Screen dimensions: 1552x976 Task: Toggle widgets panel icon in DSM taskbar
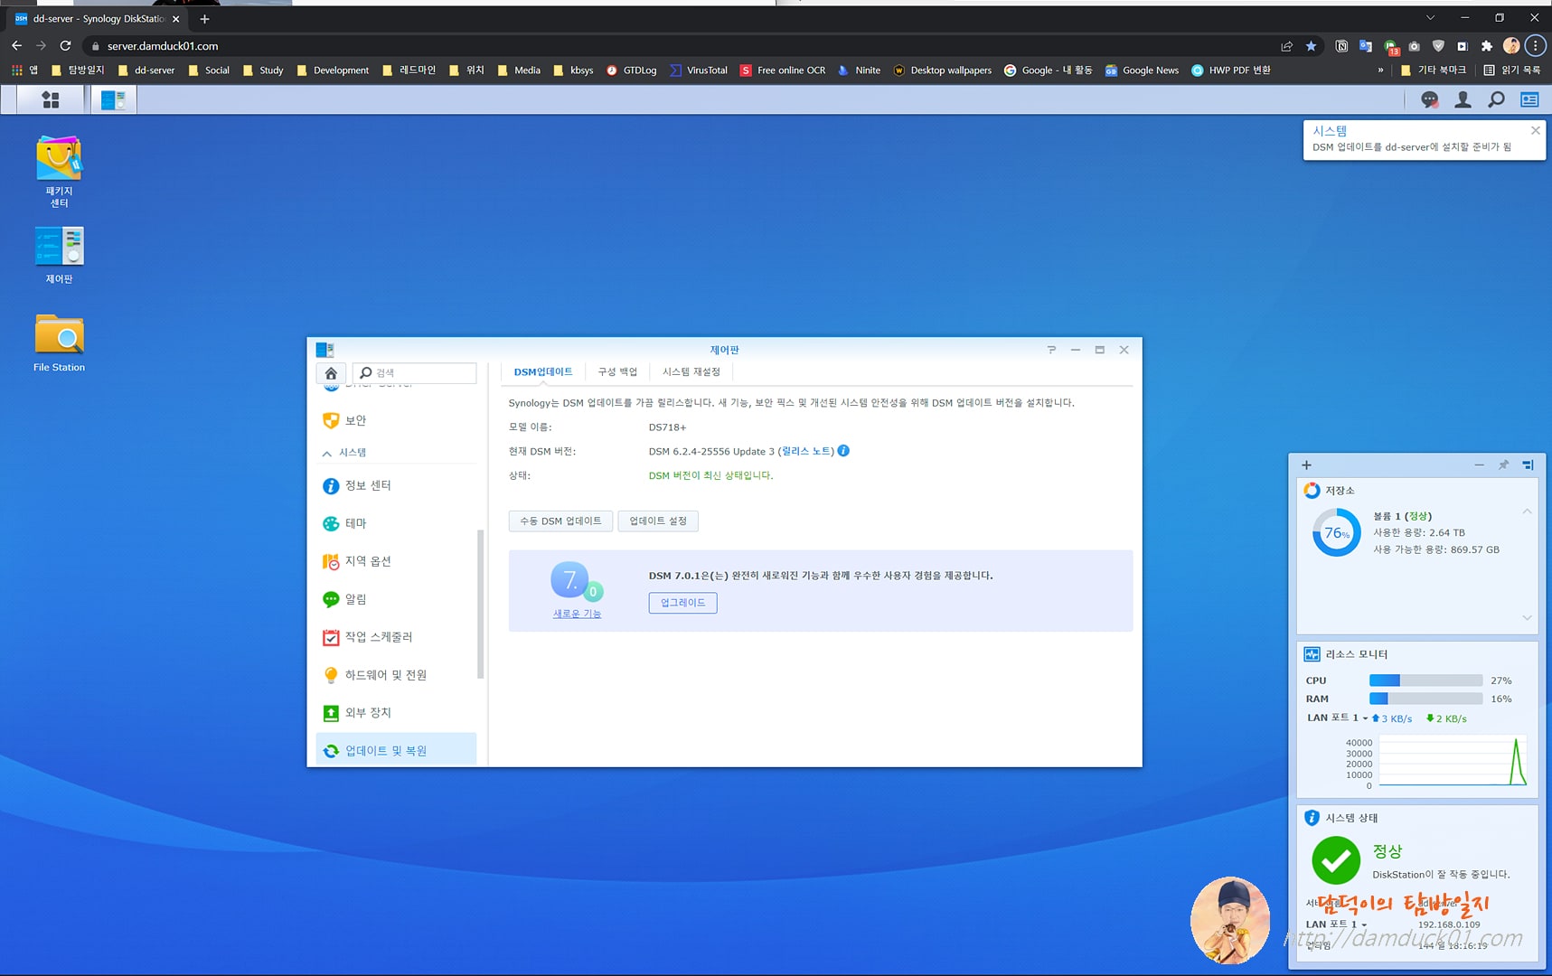[1529, 99]
